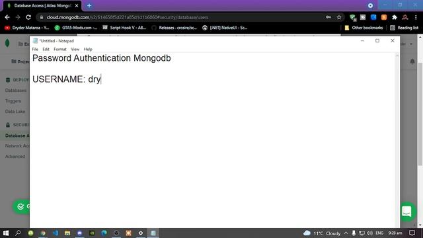The height and width of the screenshot is (238, 423).
Task: Go back in Chrome
Action: [7, 17]
